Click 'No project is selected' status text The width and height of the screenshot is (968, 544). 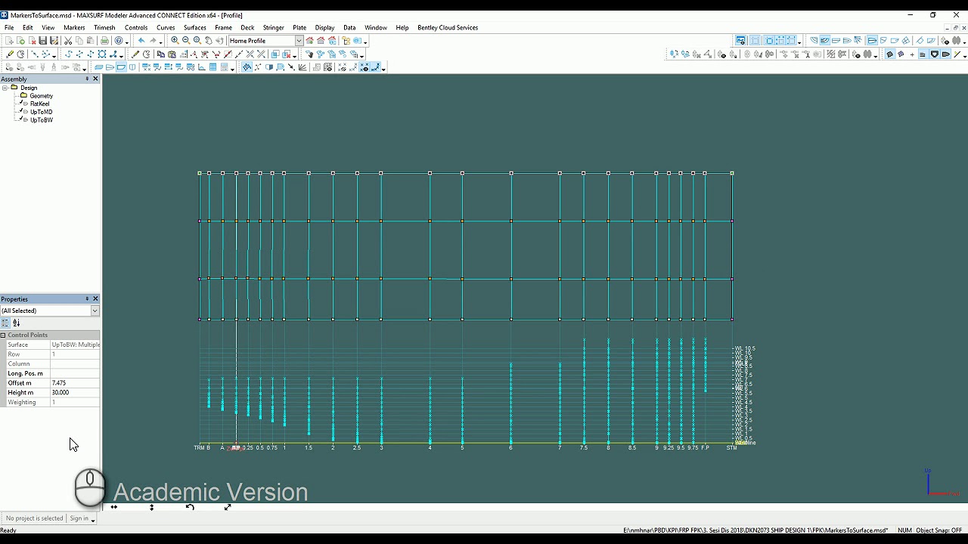34,518
